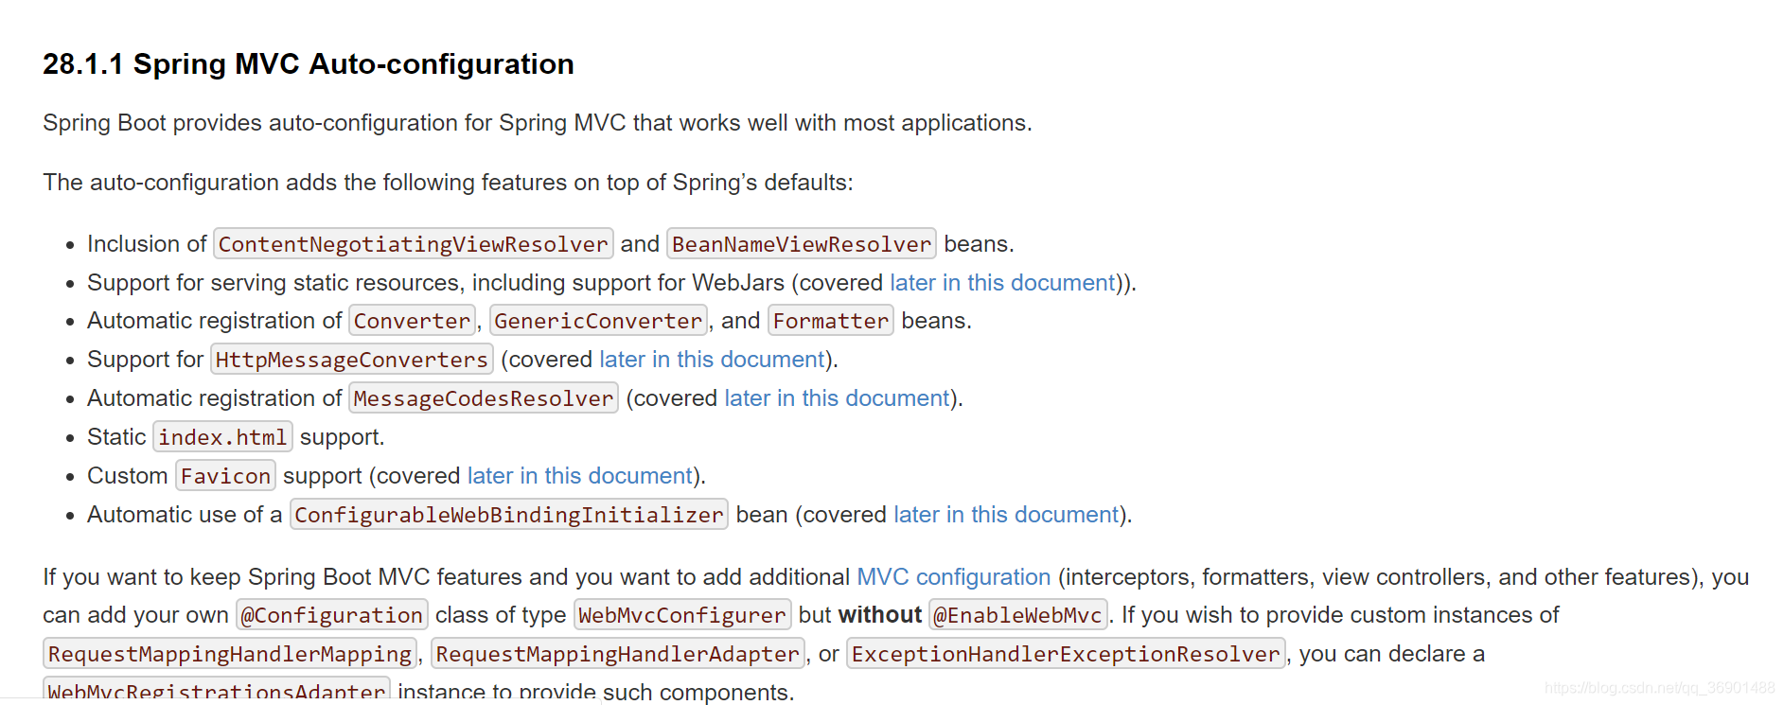This screenshot has height=705, width=1784.
Task: Open the MVC configuration link
Action: (x=953, y=577)
